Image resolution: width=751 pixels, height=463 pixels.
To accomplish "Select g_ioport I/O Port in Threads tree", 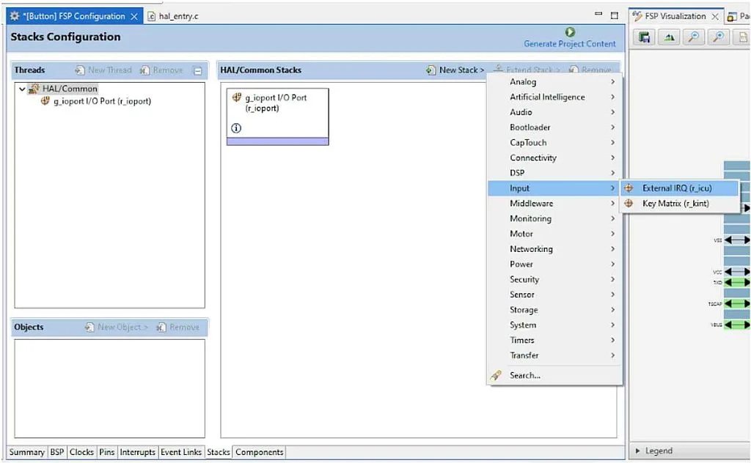I will click(101, 101).
